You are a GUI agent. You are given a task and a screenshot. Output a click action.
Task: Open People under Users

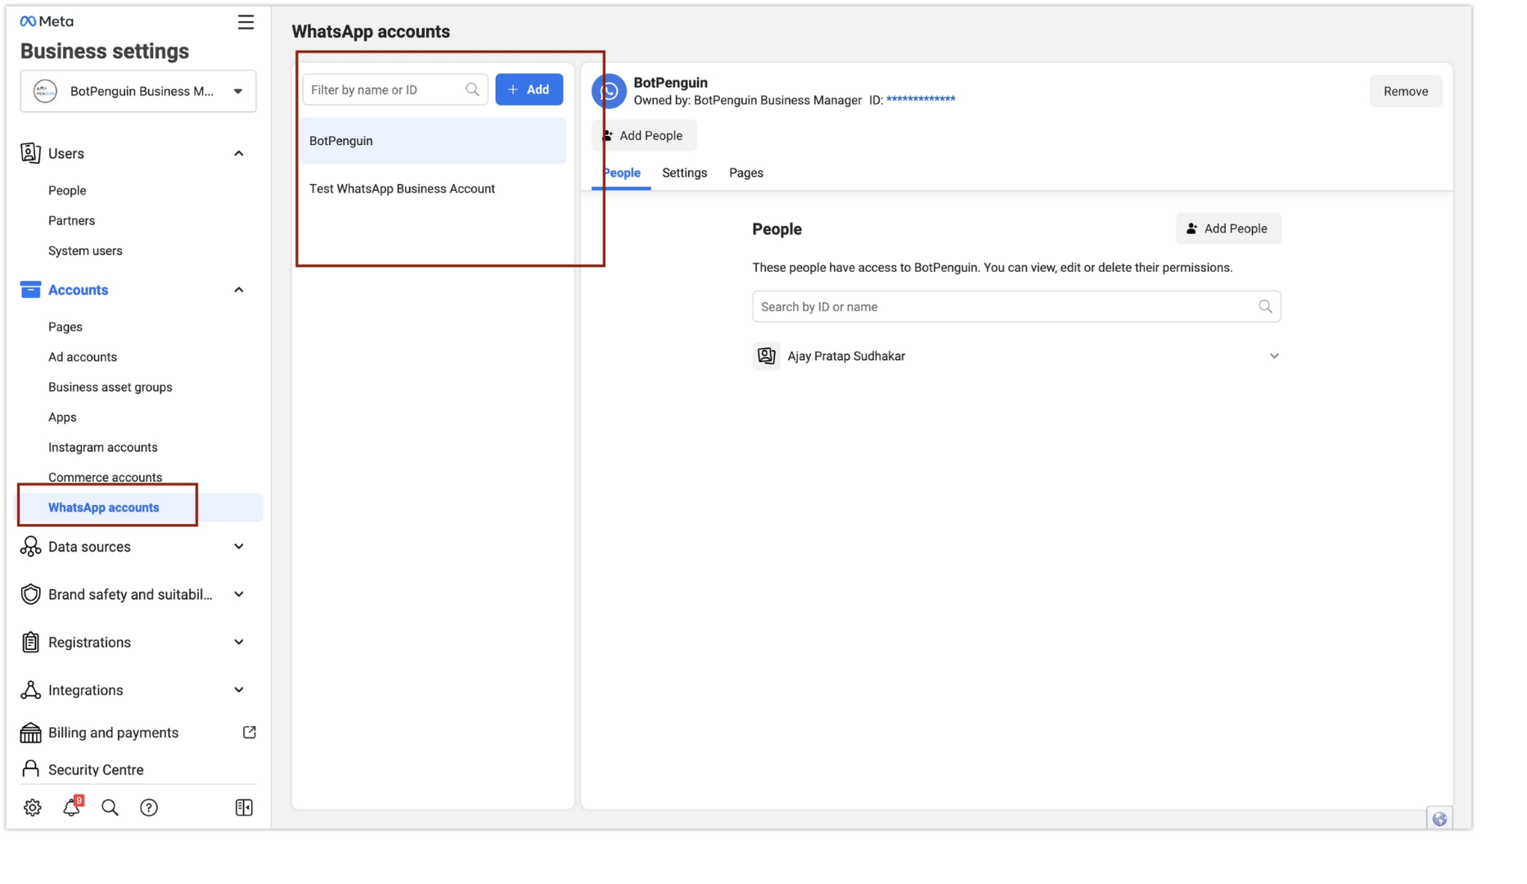coord(67,191)
